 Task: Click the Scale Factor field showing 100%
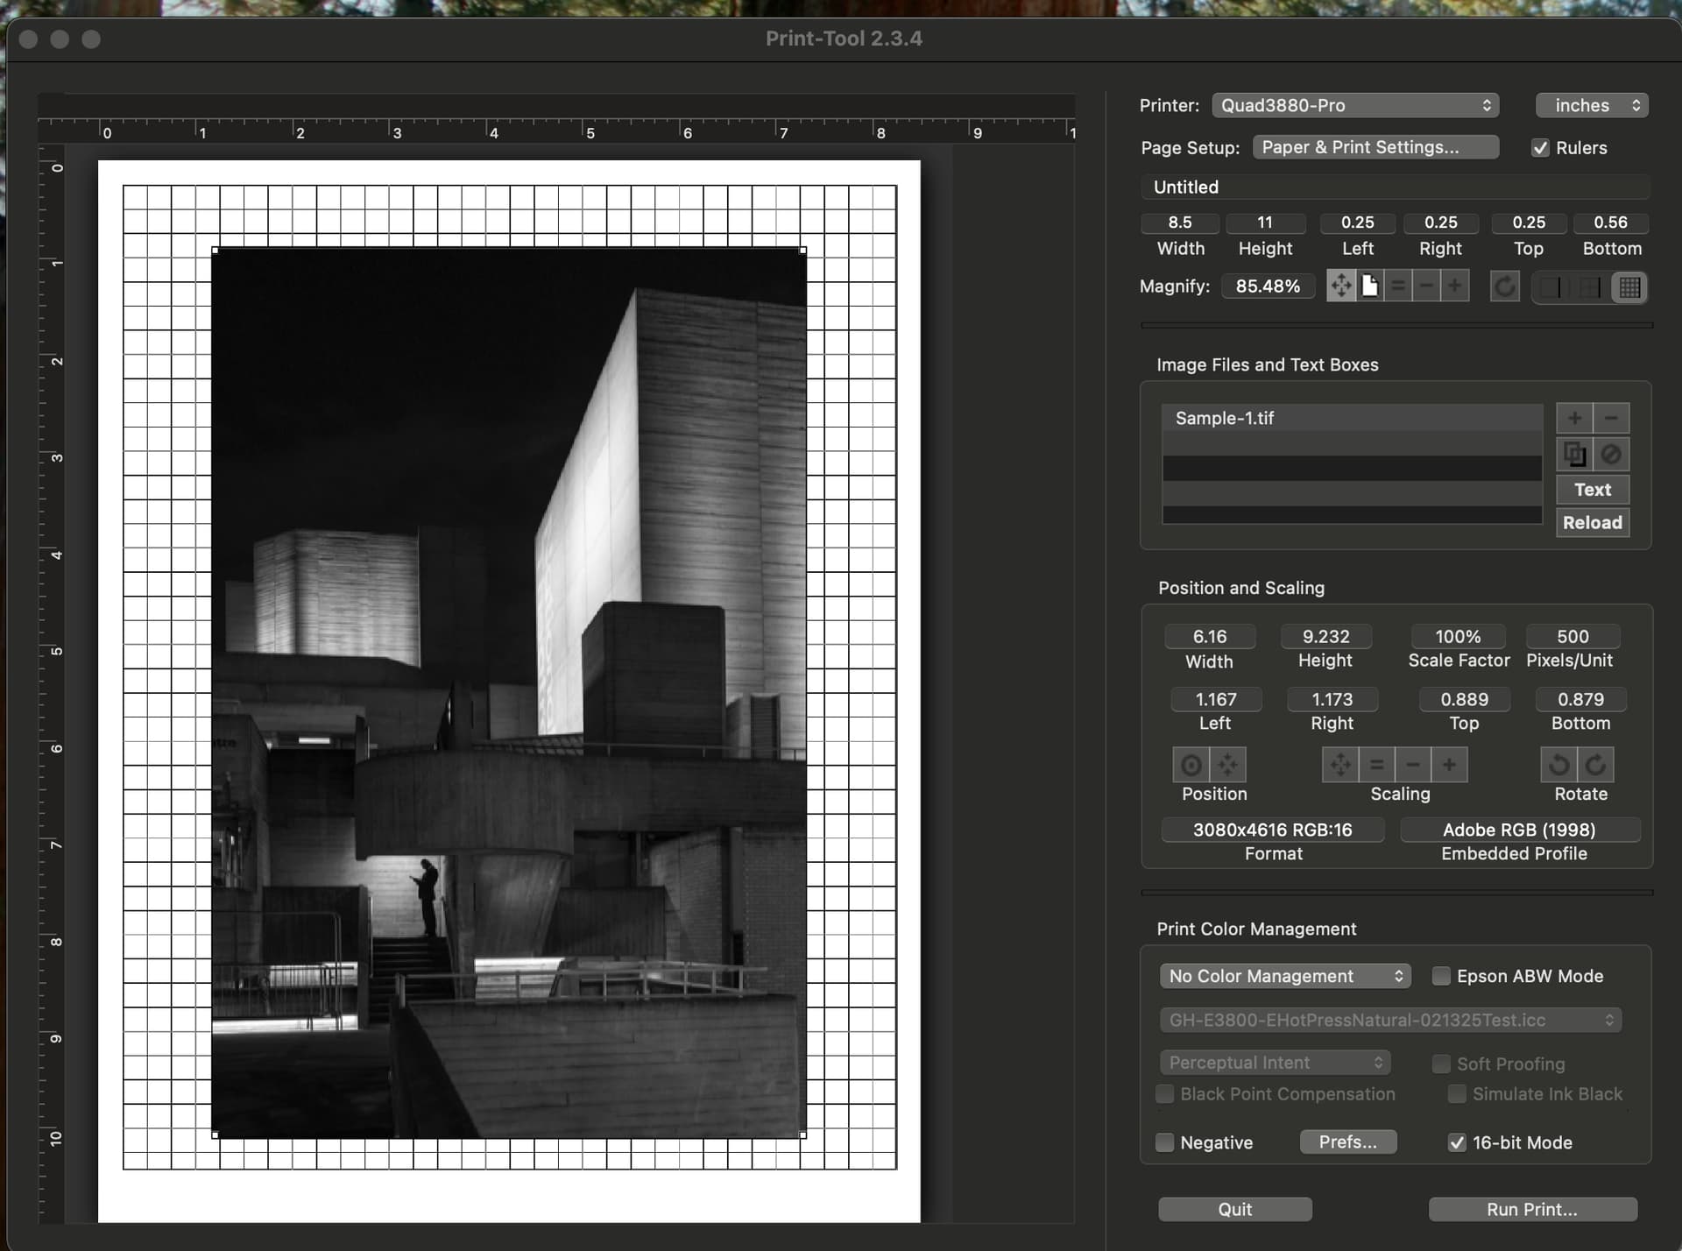pyautogui.click(x=1458, y=637)
